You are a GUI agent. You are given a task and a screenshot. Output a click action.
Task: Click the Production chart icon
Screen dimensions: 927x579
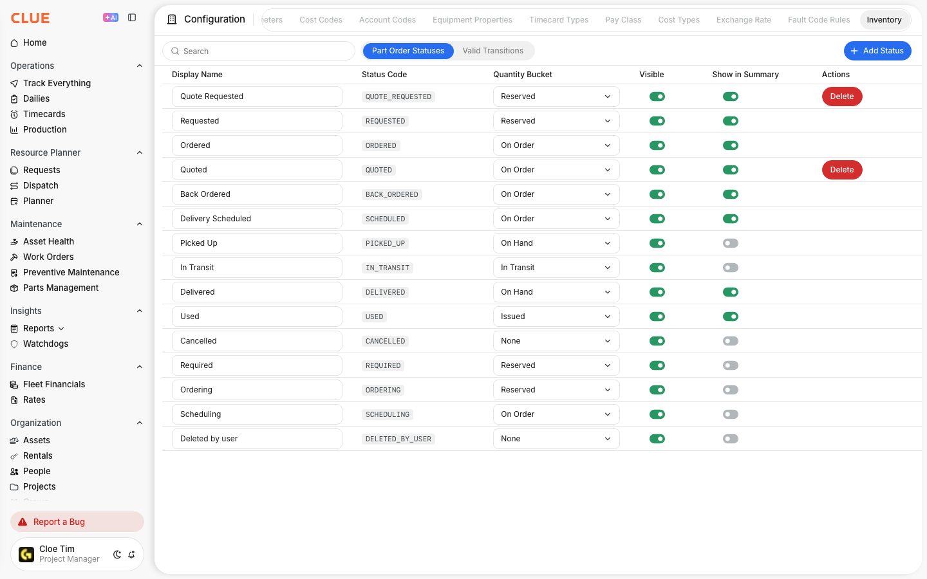pos(14,130)
